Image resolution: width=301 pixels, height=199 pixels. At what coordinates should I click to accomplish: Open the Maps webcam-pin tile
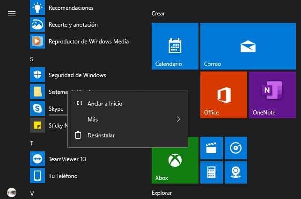pyautogui.click(x=236, y=172)
